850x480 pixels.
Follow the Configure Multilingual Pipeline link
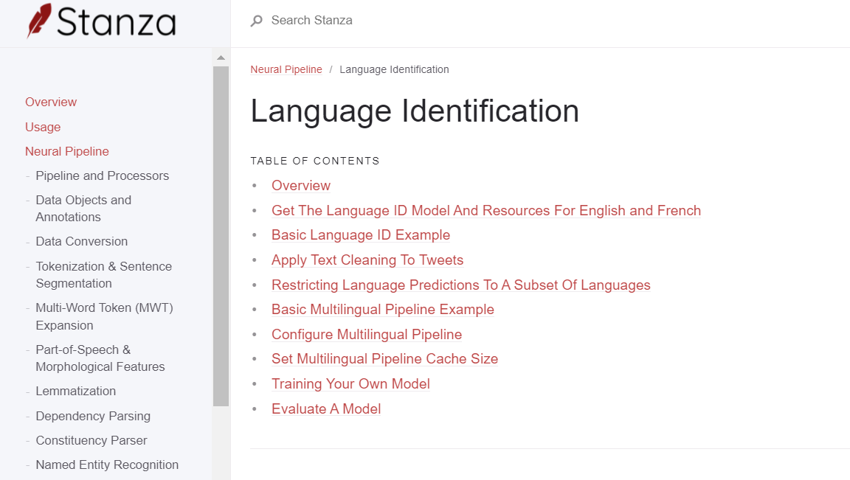tap(367, 334)
